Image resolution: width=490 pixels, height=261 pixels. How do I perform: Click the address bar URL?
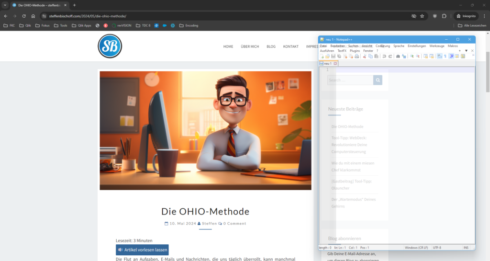(88, 16)
